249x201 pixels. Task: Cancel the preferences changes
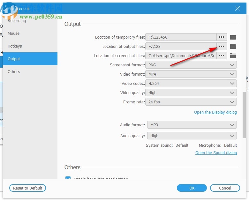click(225, 188)
